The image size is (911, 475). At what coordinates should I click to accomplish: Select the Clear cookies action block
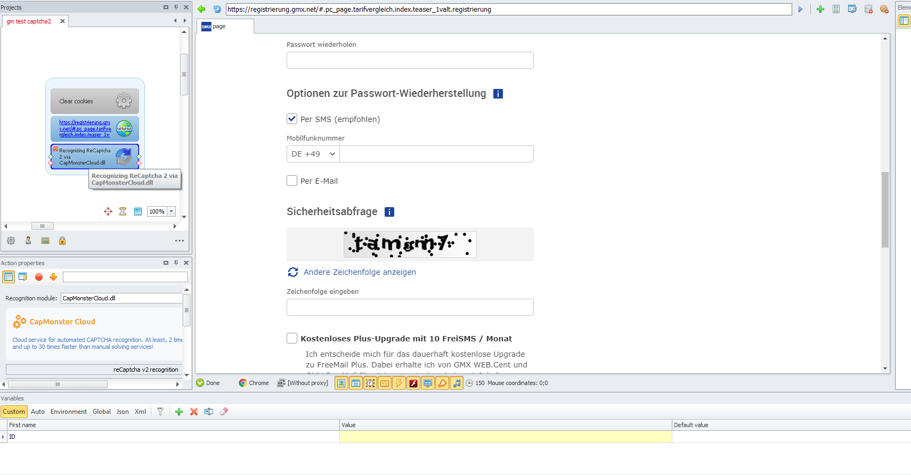(x=95, y=101)
